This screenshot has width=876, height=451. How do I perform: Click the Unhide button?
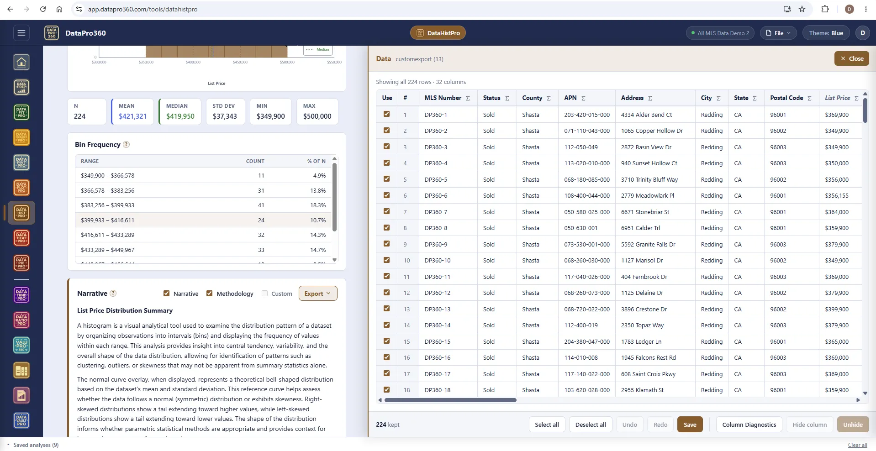click(853, 425)
